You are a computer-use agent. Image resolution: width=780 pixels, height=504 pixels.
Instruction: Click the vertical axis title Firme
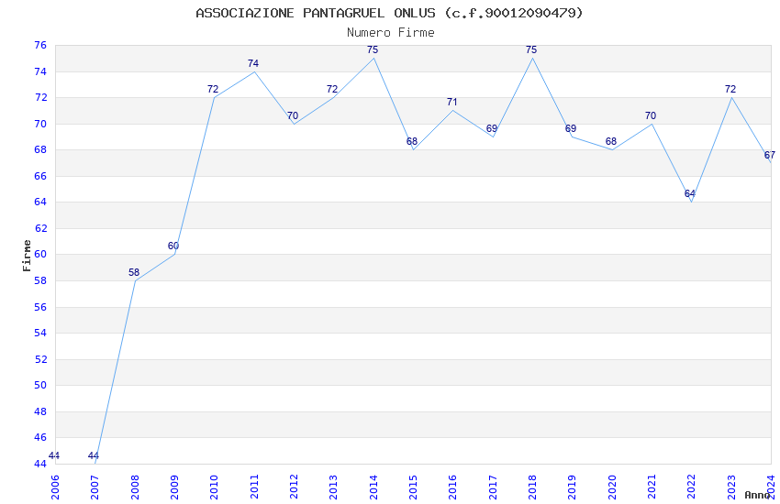click(x=27, y=256)
